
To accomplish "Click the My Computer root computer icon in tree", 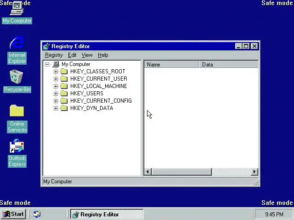I will pyautogui.click(x=56, y=64).
